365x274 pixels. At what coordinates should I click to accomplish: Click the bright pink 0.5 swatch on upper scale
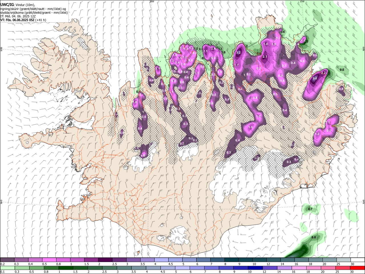coord(49,260)
